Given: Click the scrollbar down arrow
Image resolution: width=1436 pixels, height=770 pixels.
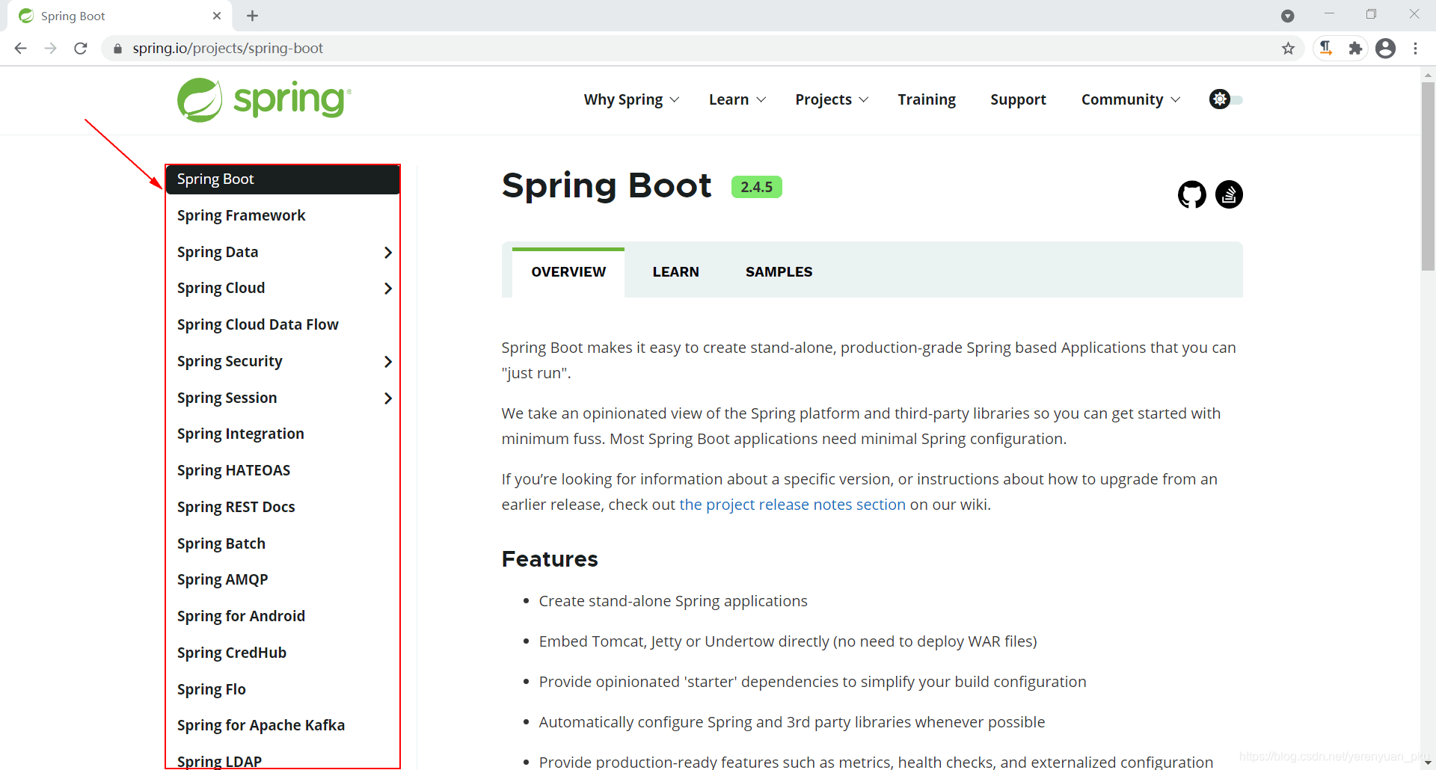Looking at the screenshot, I should [x=1428, y=763].
